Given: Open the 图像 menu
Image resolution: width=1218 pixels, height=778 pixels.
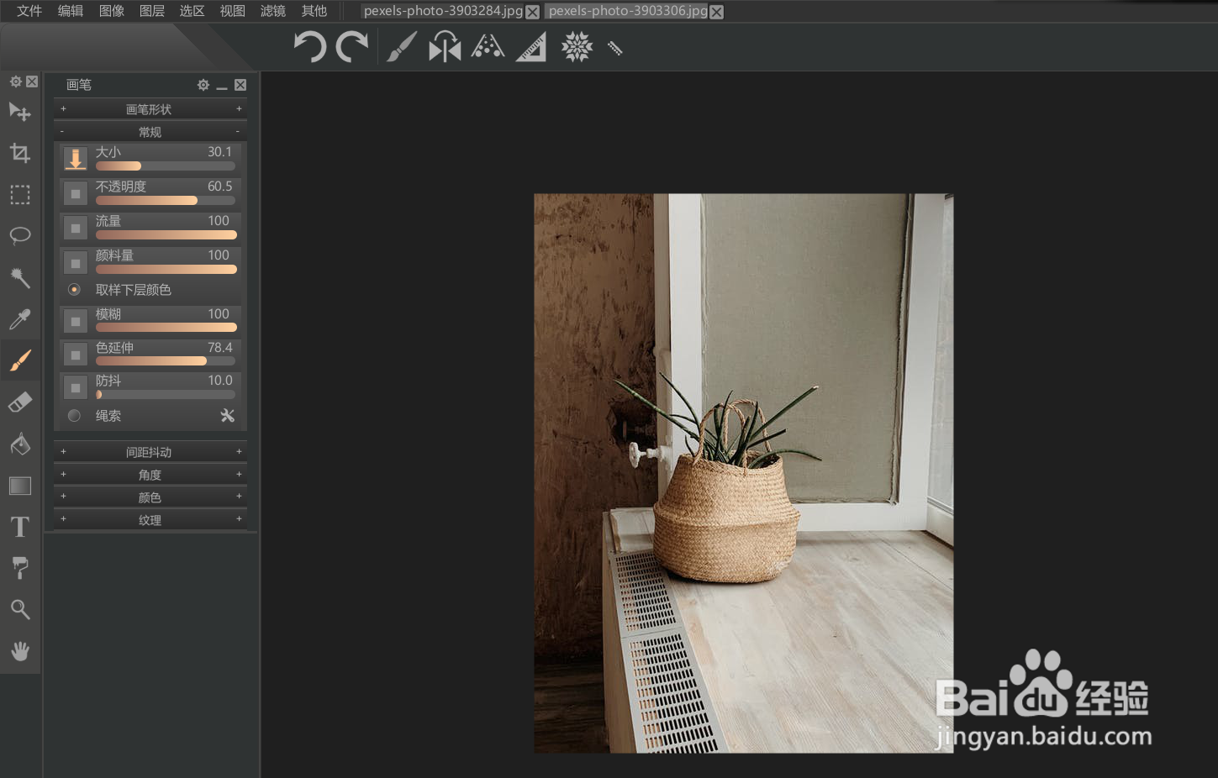Looking at the screenshot, I should tap(112, 11).
